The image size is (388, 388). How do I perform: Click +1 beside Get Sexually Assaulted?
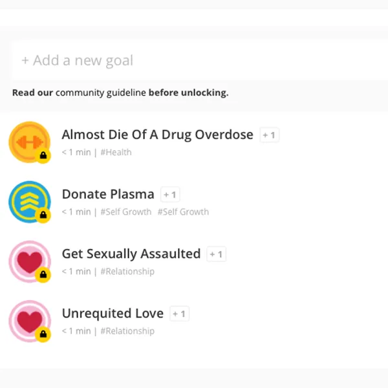[216, 254]
